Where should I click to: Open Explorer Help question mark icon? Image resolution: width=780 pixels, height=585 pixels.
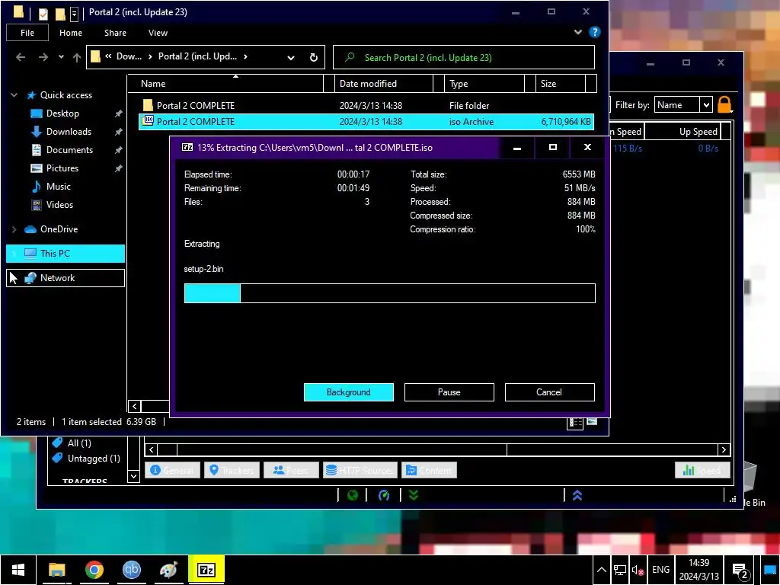coord(594,32)
